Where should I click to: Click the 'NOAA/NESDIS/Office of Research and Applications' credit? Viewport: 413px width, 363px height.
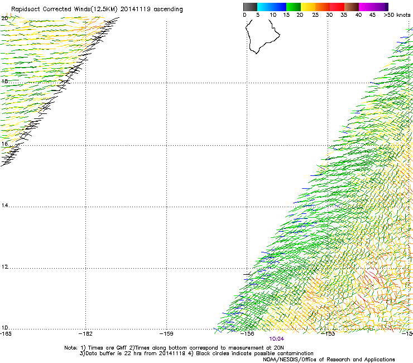coord(329,360)
